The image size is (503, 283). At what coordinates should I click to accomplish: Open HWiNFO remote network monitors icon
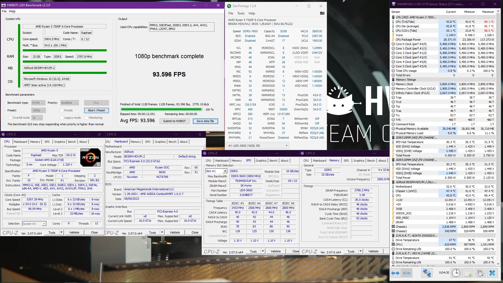point(427,273)
